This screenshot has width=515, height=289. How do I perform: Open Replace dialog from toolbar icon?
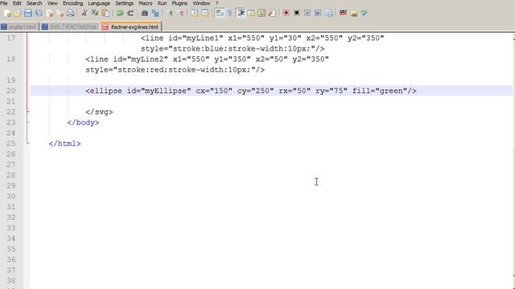[x=155, y=13]
